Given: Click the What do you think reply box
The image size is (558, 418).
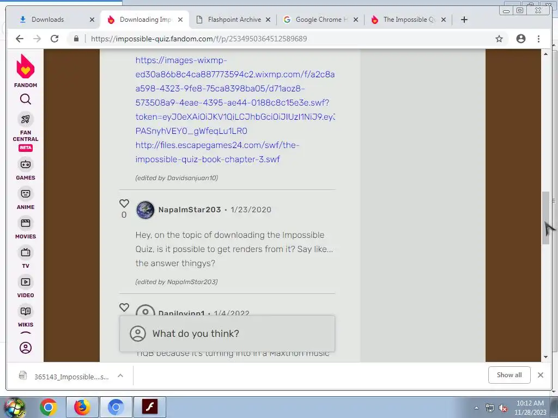Looking at the screenshot, I should point(227,334).
